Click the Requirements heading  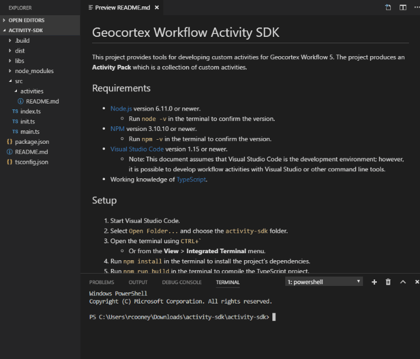(121, 88)
